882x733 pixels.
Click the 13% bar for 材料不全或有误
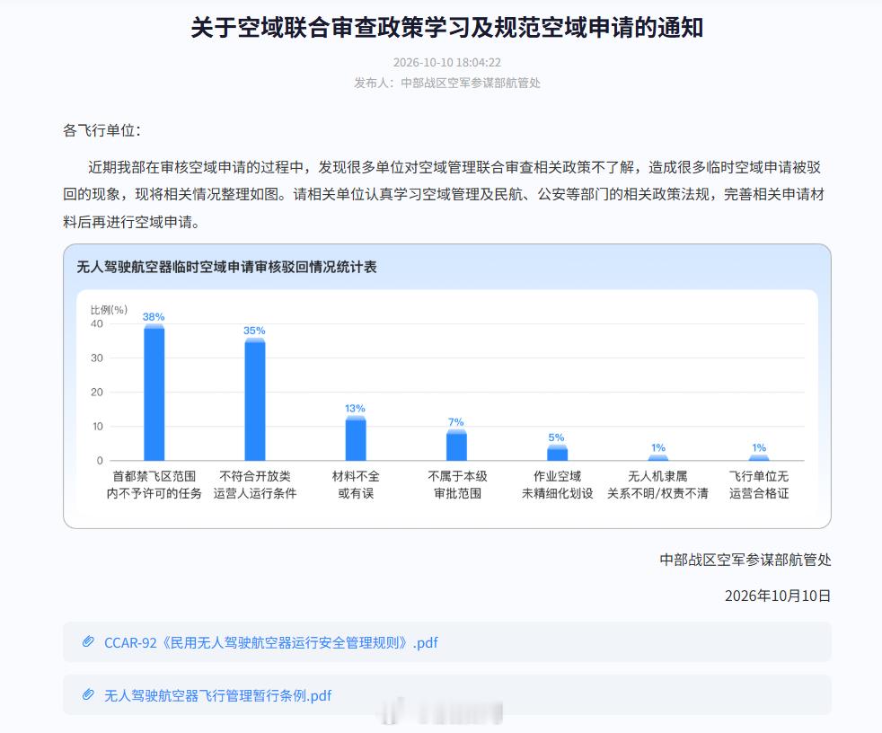click(x=356, y=438)
